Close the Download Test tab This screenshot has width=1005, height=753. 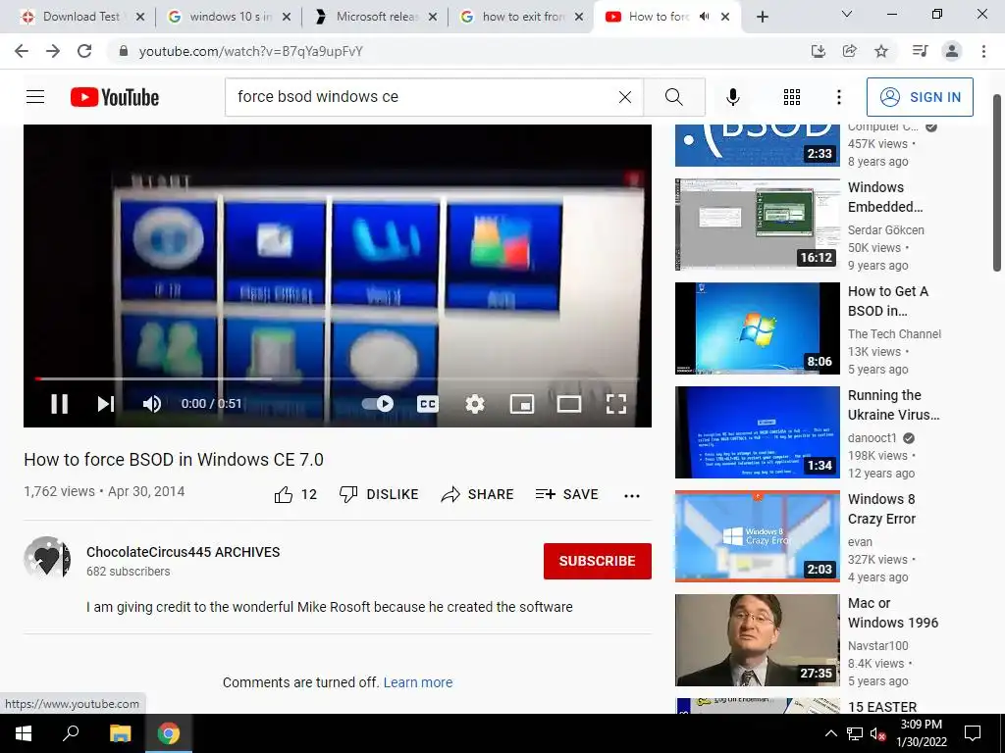coord(140,17)
